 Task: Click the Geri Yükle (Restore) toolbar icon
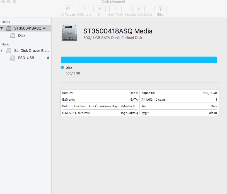(115, 9)
